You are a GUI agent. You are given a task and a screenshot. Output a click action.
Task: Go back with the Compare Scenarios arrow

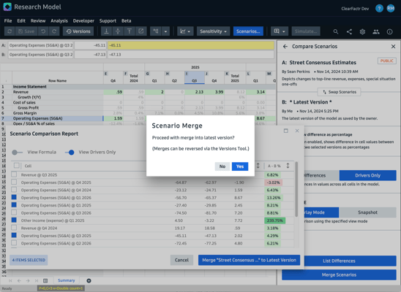[x=285, y=47]
